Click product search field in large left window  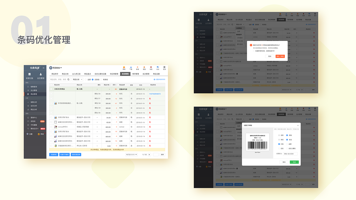pos(60,79)
